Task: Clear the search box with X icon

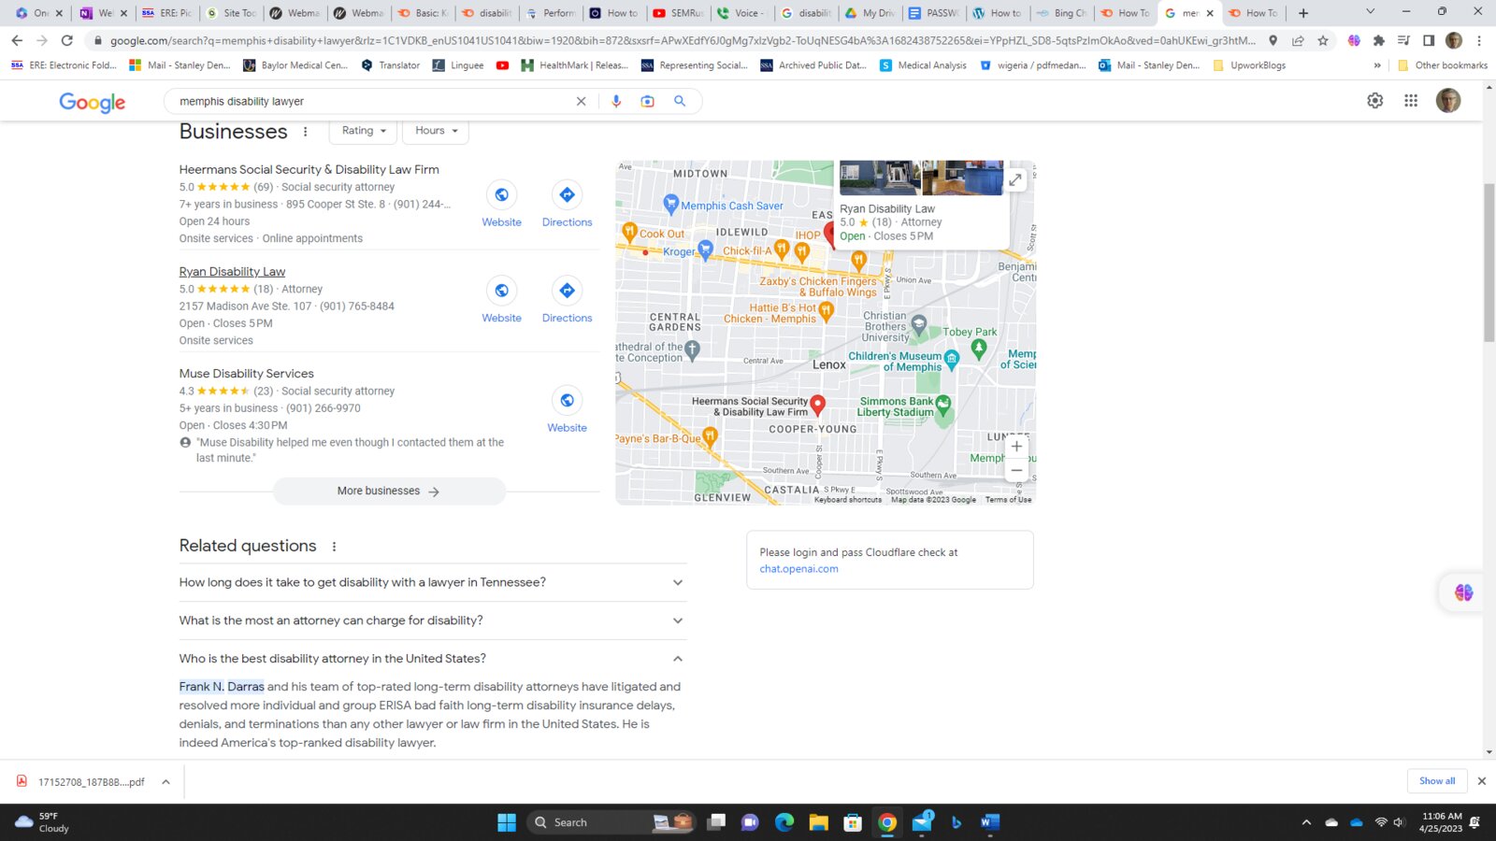Action: [581, 101]
